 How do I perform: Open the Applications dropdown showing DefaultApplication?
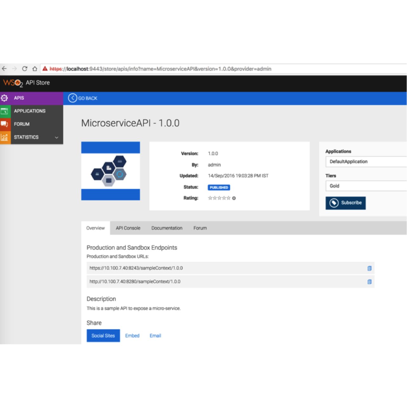pos(366,162)
